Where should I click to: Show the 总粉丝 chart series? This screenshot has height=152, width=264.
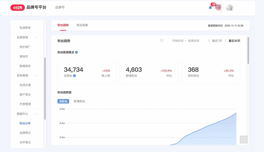pos(63,101)
